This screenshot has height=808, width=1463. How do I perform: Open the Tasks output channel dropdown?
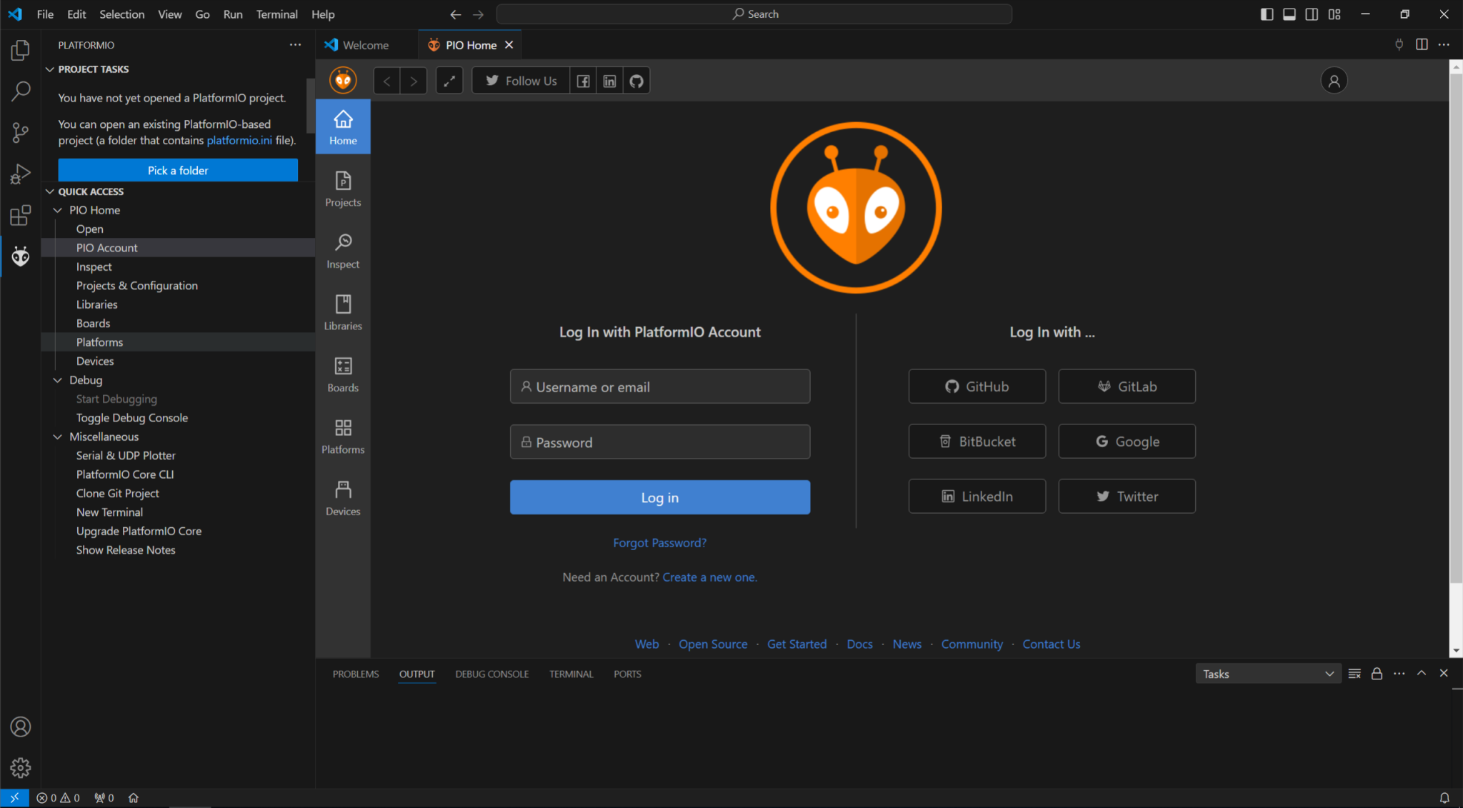(1267, 674)
